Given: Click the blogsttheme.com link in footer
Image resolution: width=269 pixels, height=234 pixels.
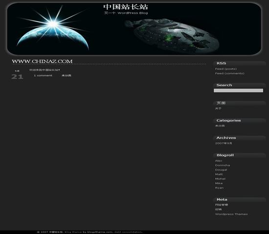Looking at the screenshot, I should point(100,232).
